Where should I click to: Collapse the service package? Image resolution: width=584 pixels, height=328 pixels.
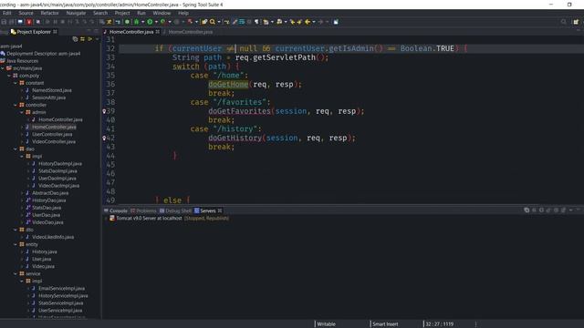[x=16, y=273]
